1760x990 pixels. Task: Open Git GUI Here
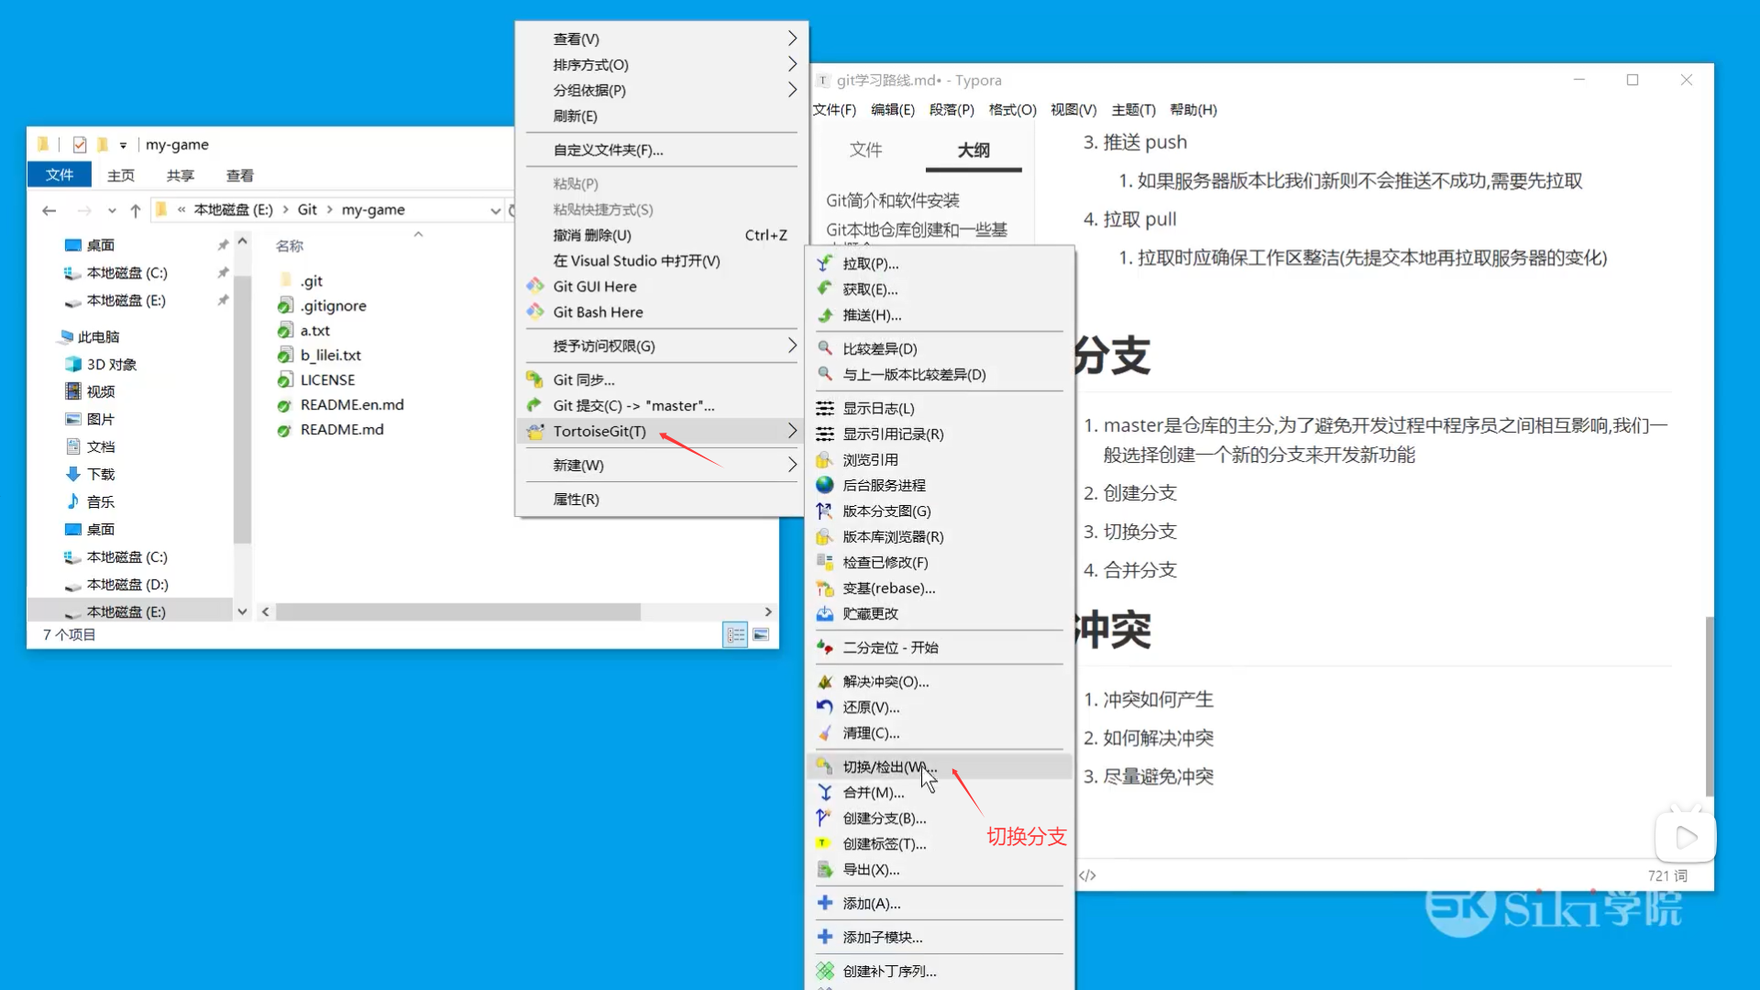(595, 286)
